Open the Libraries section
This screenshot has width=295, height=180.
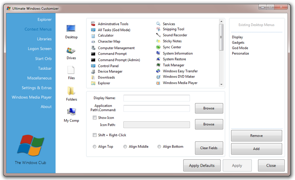tap(44, 39)
